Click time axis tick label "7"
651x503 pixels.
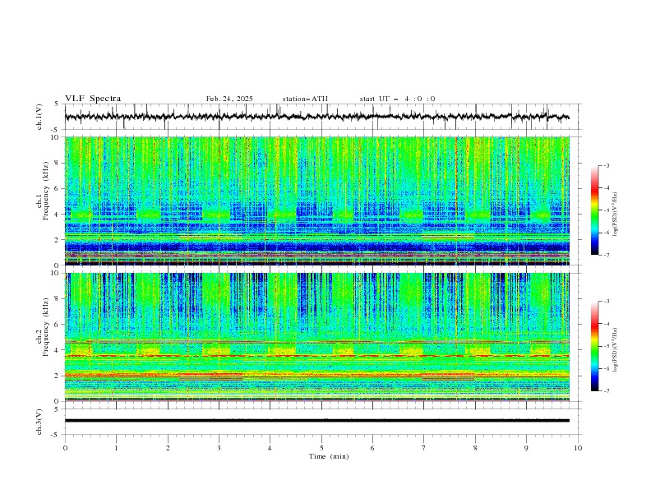coord(424,448)
